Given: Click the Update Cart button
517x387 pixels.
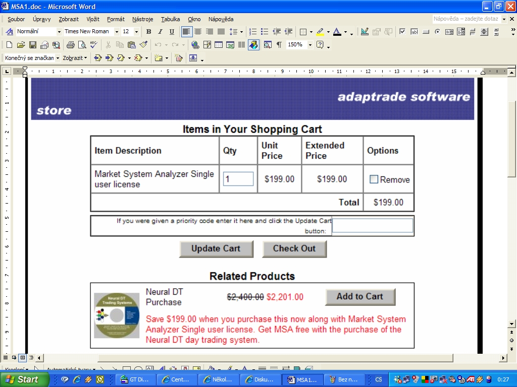Looking at the screenshot, I should pyautogui.click(x=216, y=249).
